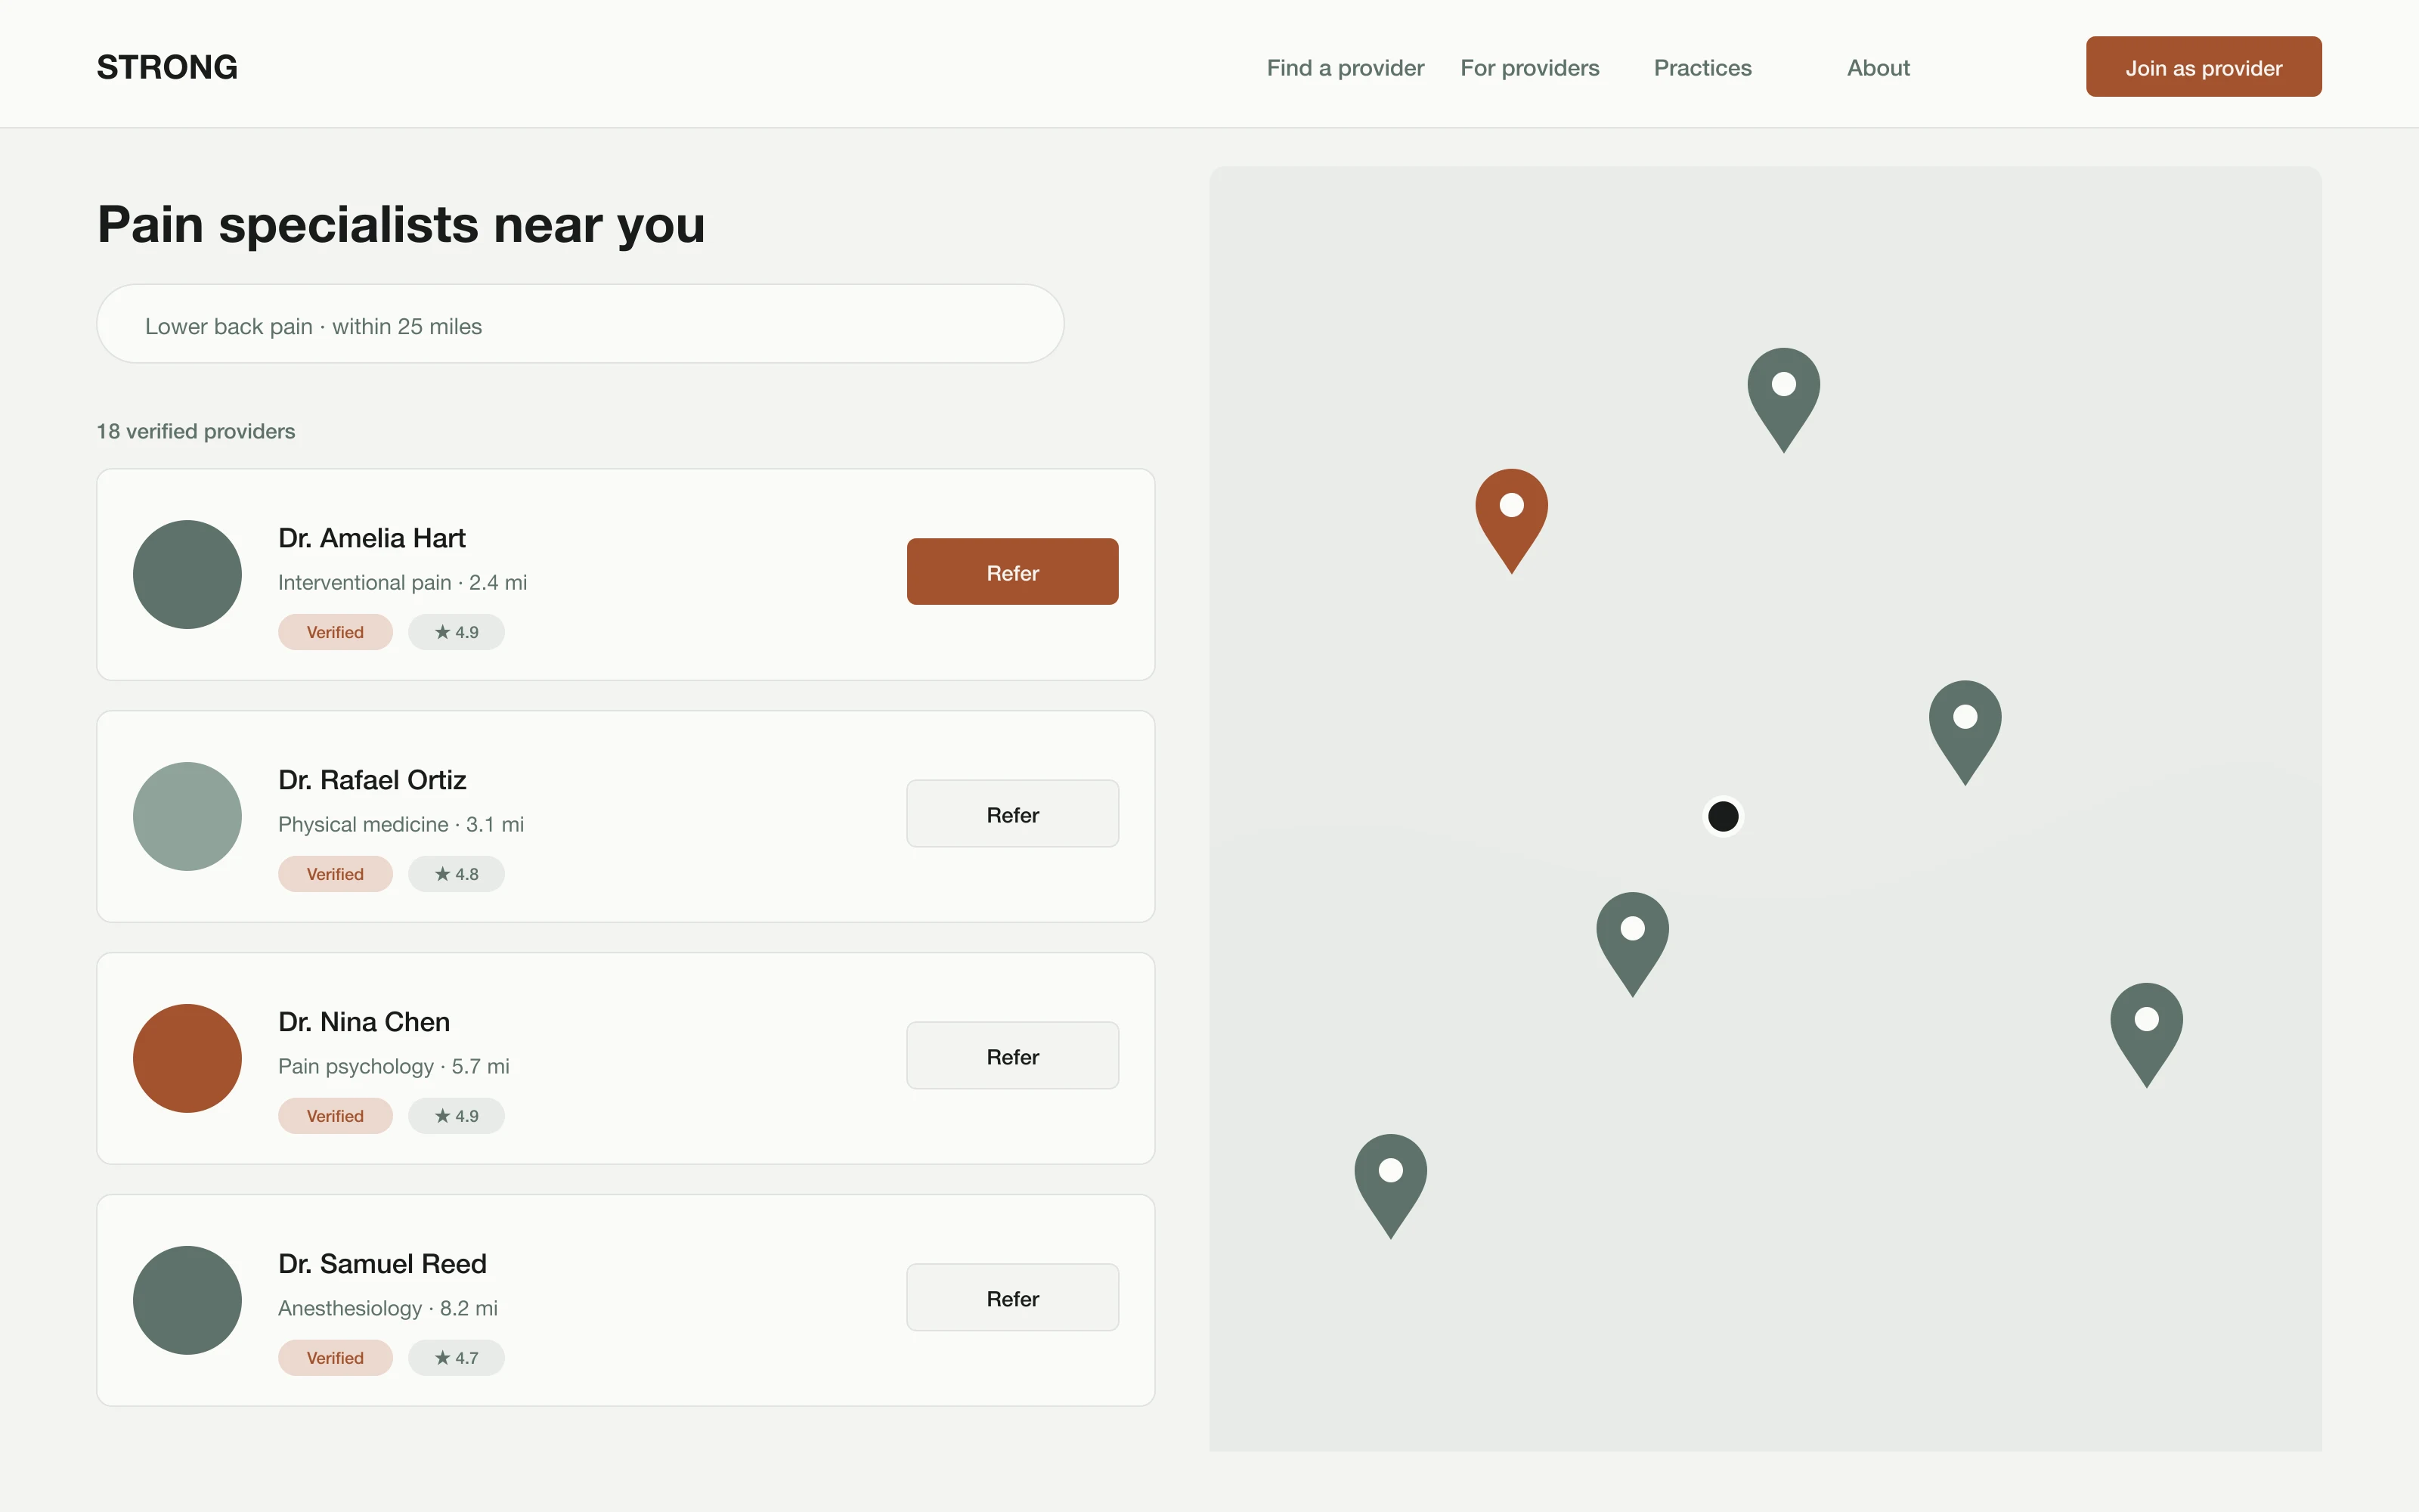Click Dr. Nina Chen's 4.9 star rating

pyautogui.click(x=456, y=1116)
